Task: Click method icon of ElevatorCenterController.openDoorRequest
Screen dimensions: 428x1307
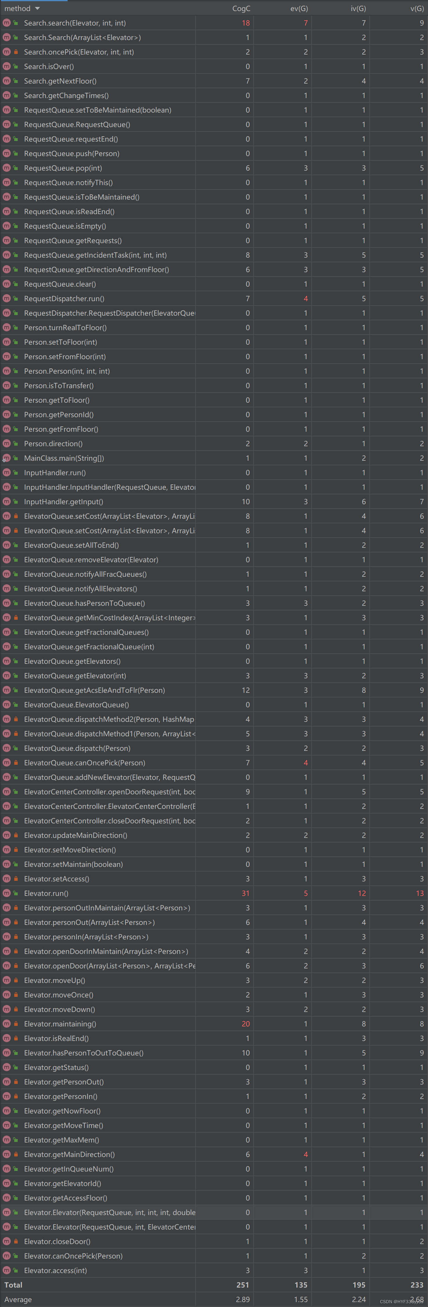Action: tap(7, 791)
